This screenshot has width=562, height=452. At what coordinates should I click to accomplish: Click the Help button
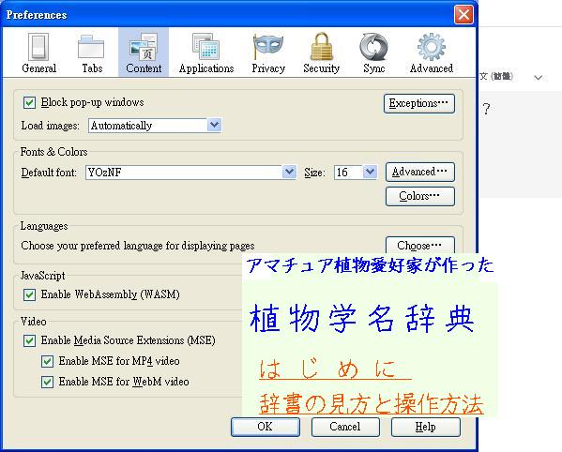(x=425, y=427)
